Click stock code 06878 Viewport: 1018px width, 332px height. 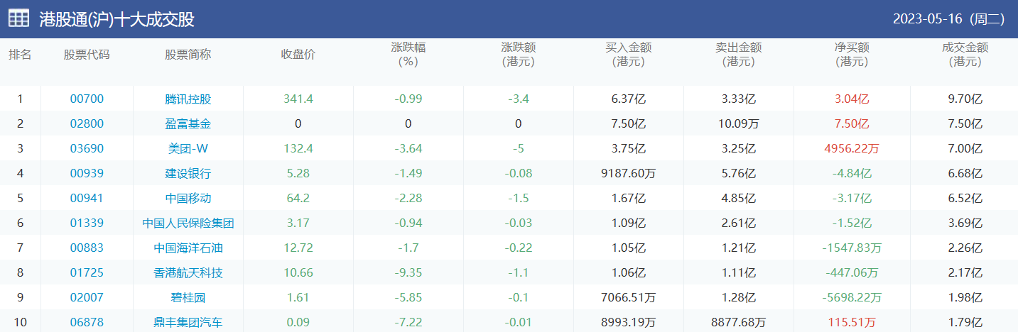(x=87, y=322)
